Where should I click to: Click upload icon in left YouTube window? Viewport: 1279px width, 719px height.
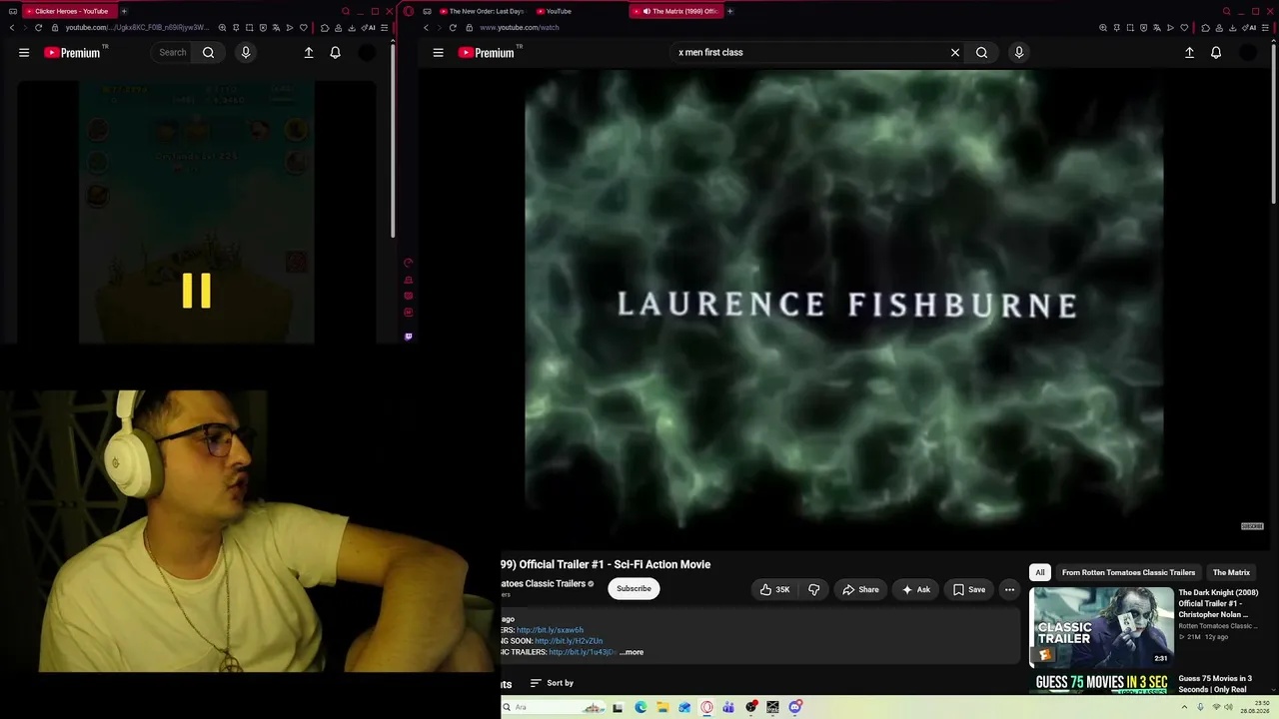(309, 53)
